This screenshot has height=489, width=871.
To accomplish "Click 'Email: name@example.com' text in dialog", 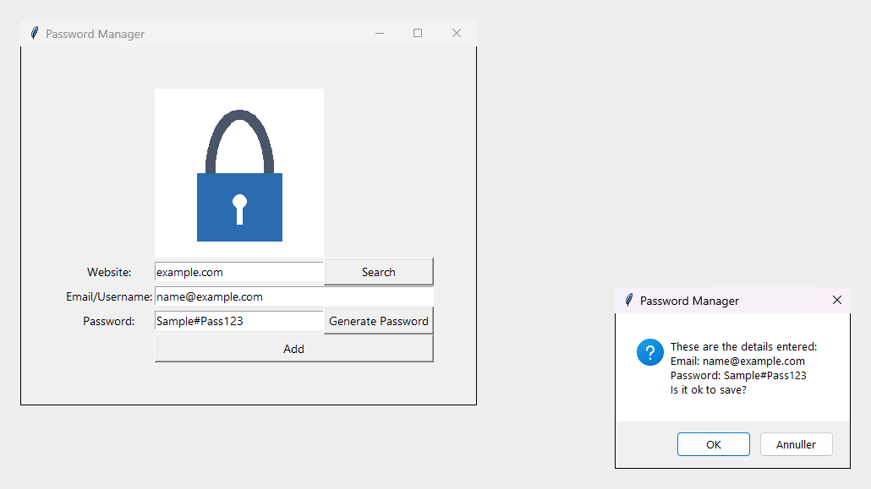I will click(737, 361).
